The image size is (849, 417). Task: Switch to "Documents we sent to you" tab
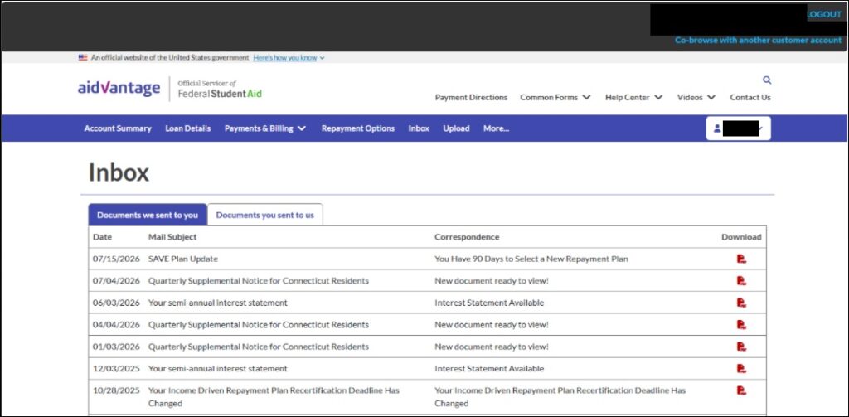pyautogui.click(x=148, y=215)
